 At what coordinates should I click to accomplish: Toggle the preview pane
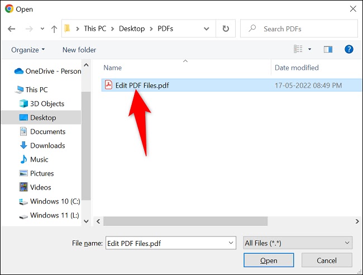click(328, 49)
